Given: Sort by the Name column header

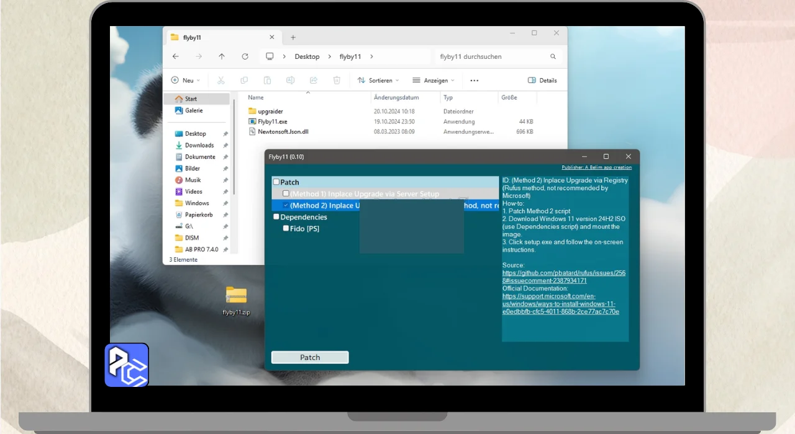Looking at the screenshot, I should (308, 98).
